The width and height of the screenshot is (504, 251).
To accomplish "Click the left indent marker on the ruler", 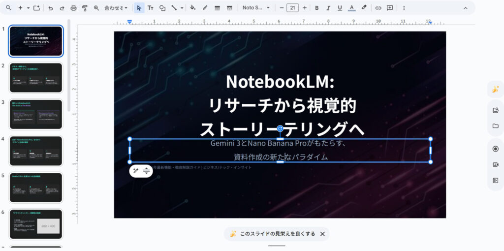I will click(129, 22).
